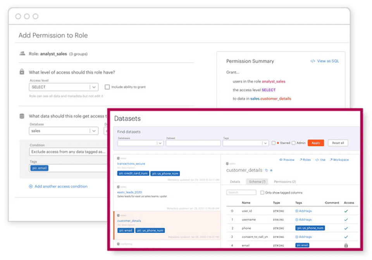Image resolution: width=372 pixels, height=260 pixels.
Task: Click the copy icon next to customer_details title
Action: 266,170
